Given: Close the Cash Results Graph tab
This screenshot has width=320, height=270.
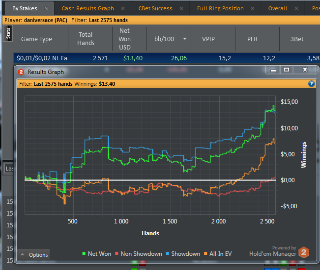Looking at the screenshot, I should coord(123,8).
